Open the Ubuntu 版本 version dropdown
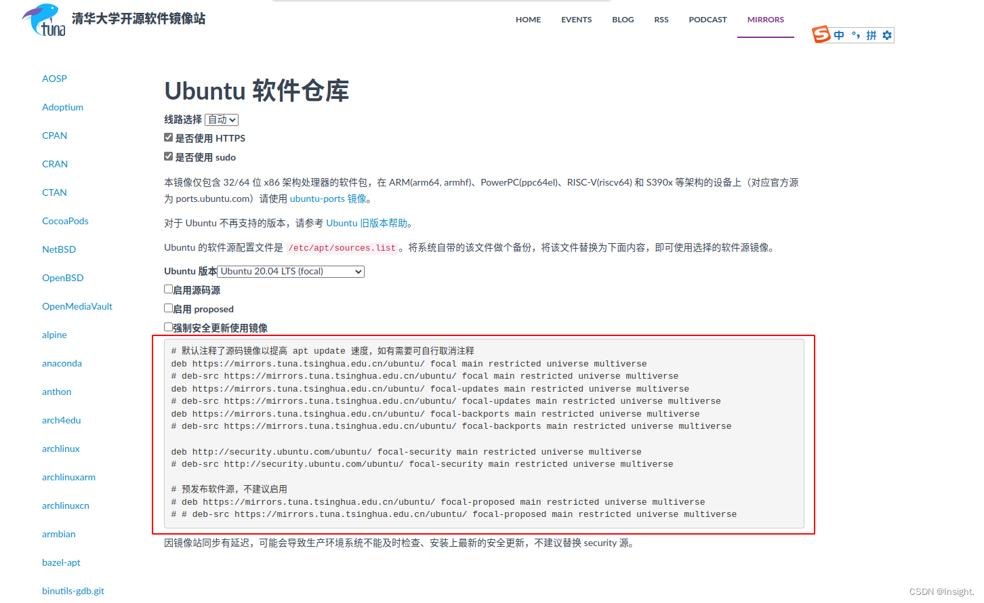 point(291,272)
